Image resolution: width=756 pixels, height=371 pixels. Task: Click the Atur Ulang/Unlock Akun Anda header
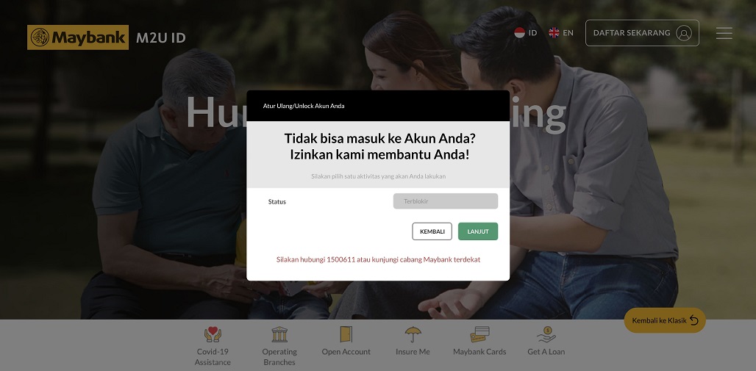[x=304, y=106]
